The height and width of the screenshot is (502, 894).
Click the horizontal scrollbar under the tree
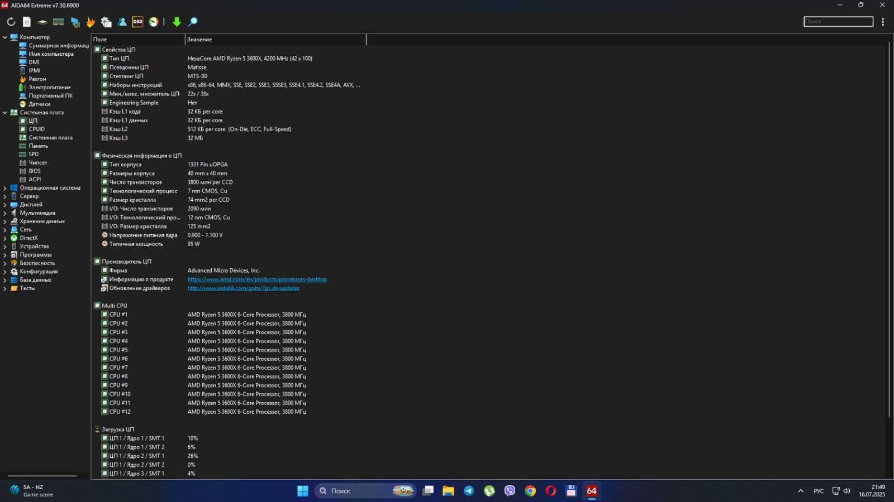pyautogui.click(x=42, y=476)
